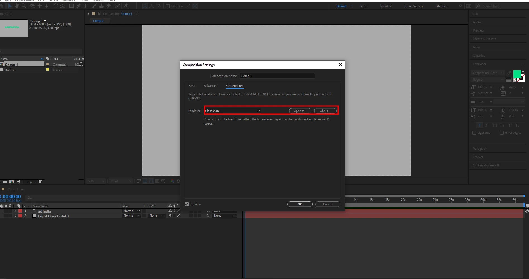
Task: Select the Brush tool
Action: point(94,6)
